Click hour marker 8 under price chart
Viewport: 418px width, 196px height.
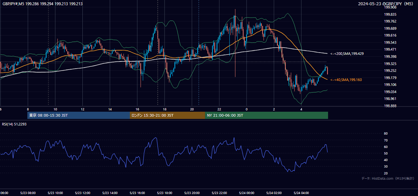(28, 109)
